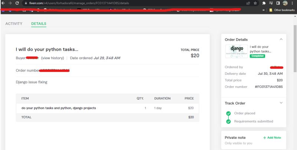Click the django gig thumbnail
The height and width of the screenshot is (150, 297).
[236, 51]
